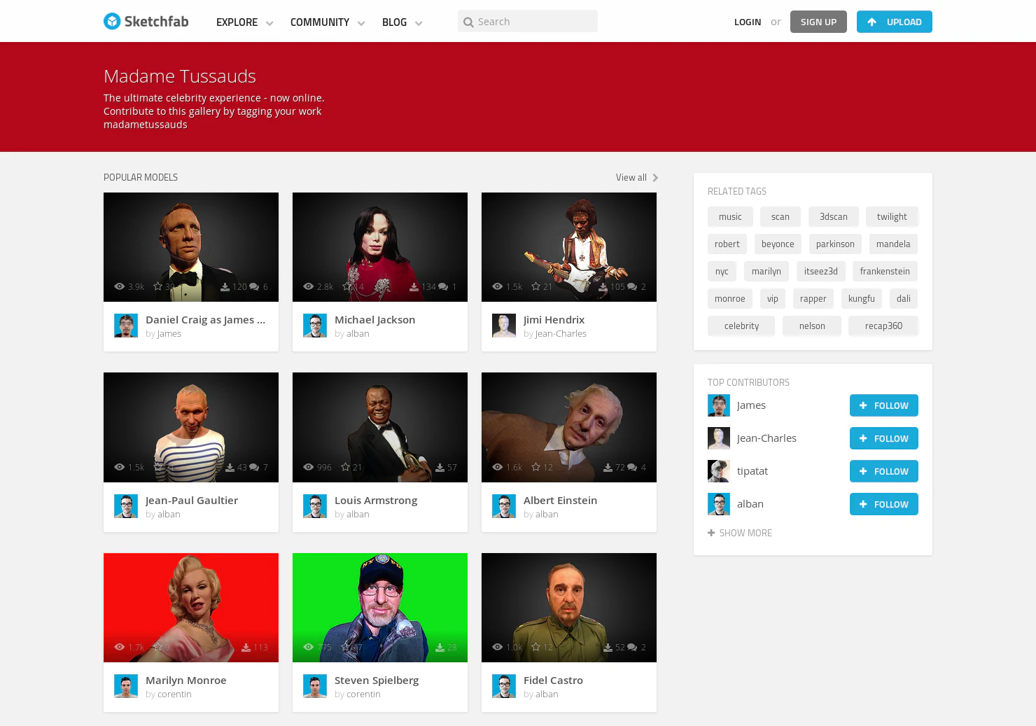Click the download icon on Marilyn Monroe
Screen dimensions: 1036x726
pyautogui.click(x=246, y=647)
